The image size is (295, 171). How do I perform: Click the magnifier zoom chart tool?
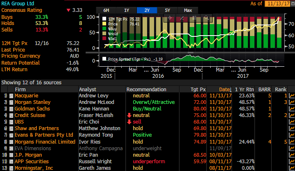pyautogui.click(x=206, y=18)
